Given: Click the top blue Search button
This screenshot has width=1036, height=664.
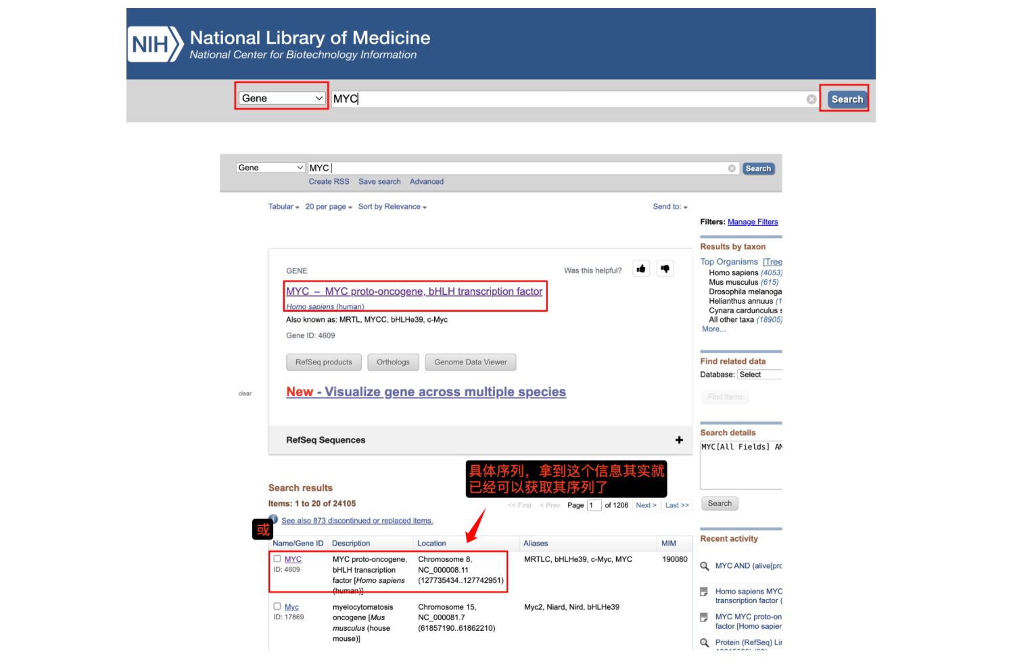Looking at the screenshot, I should (x=847, y=99).
